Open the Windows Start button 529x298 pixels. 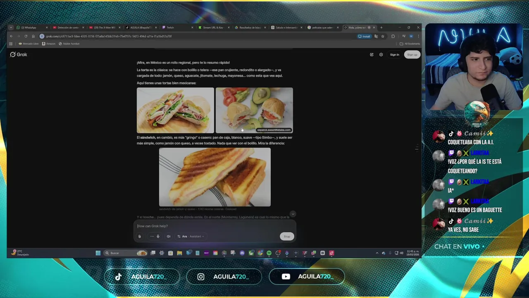[98, 253]
